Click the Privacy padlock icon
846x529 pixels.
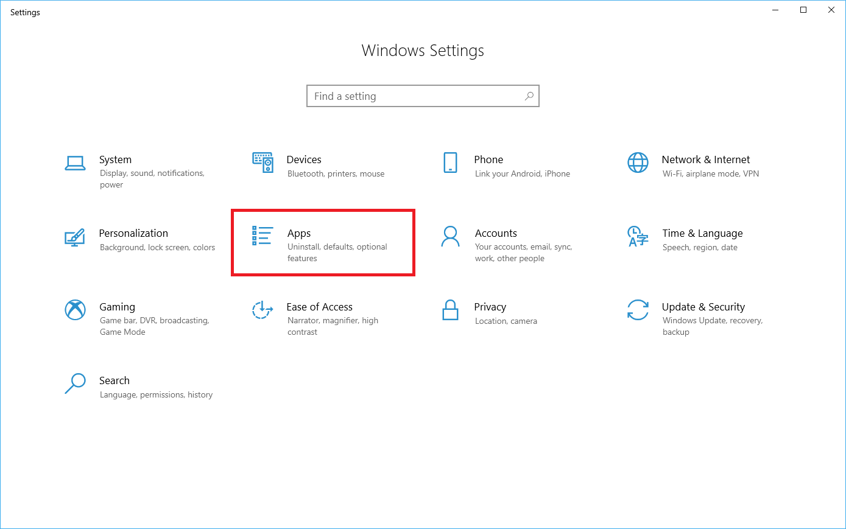pos(450,310)
